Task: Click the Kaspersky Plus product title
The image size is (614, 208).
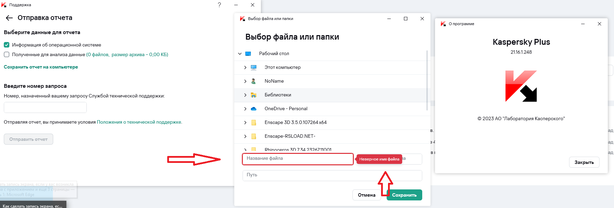Action: [521, 42]
